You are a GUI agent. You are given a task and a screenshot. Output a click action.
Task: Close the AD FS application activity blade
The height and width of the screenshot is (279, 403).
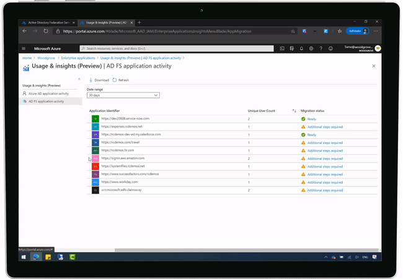click(x=373, y=65)
